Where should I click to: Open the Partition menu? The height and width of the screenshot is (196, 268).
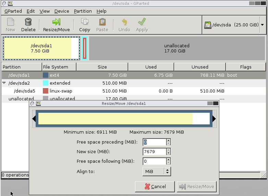(83, 11)
